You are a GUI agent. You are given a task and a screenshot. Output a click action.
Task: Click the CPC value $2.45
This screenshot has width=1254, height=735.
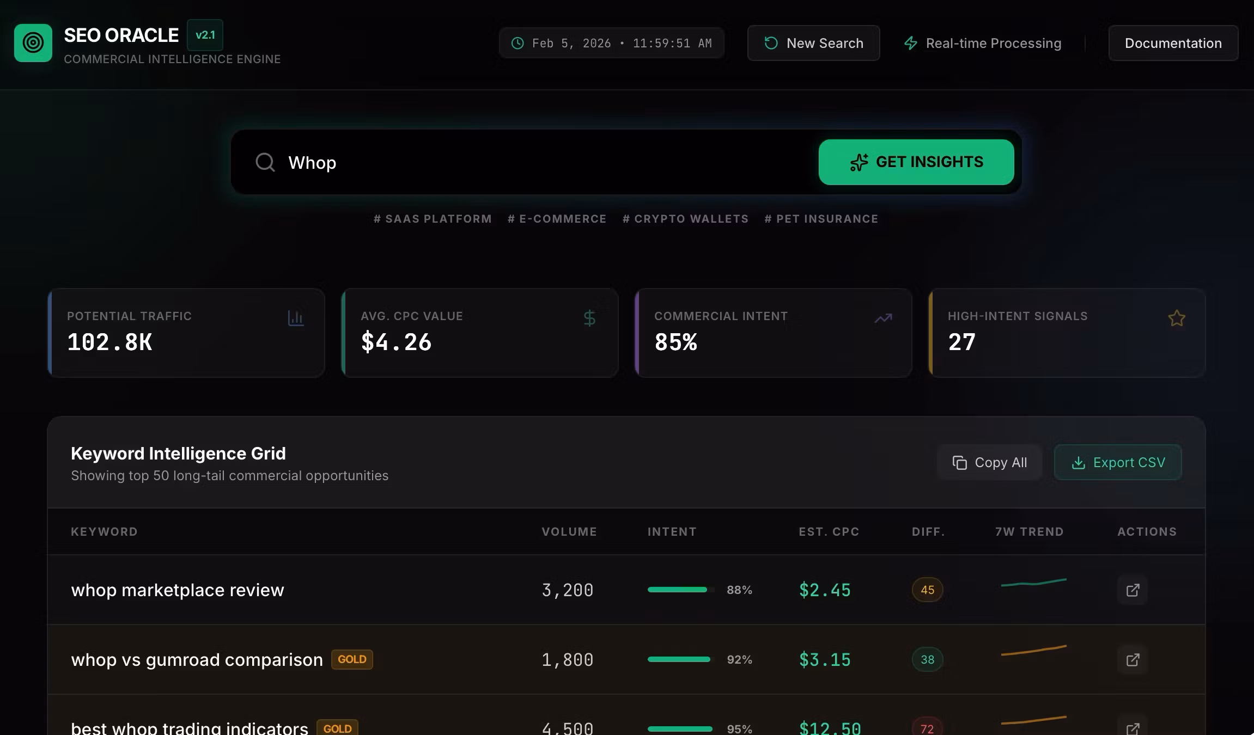tap(825, 590)
